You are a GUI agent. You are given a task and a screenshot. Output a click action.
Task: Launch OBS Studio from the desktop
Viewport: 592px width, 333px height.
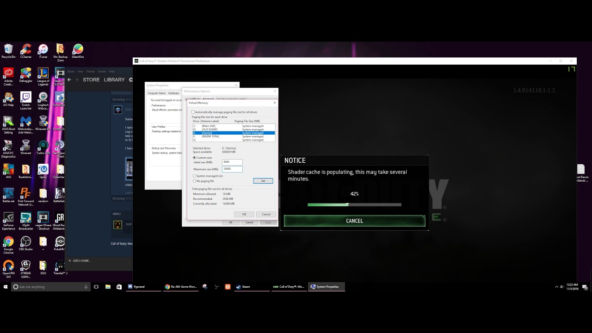tap(26, 244)
